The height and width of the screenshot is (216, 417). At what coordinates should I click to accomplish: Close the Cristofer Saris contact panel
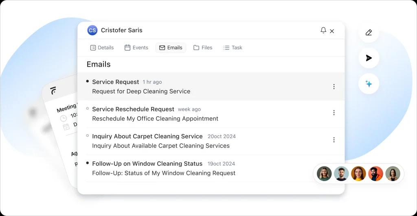click(332, 31)
